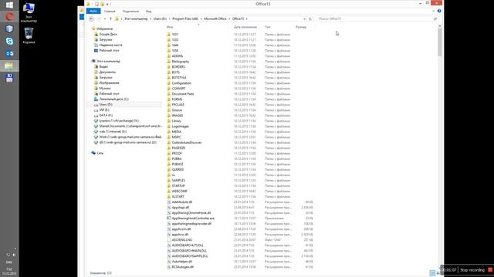Select the ADDINS folder icon
494x277 pixels.
(x=168, y=56)
